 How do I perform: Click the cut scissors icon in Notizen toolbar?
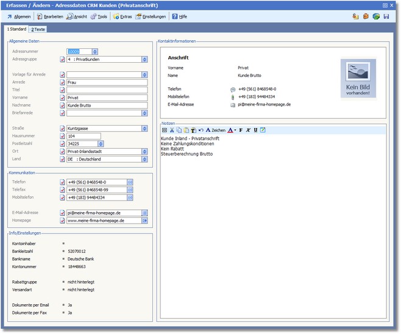(x=172, y=130)
